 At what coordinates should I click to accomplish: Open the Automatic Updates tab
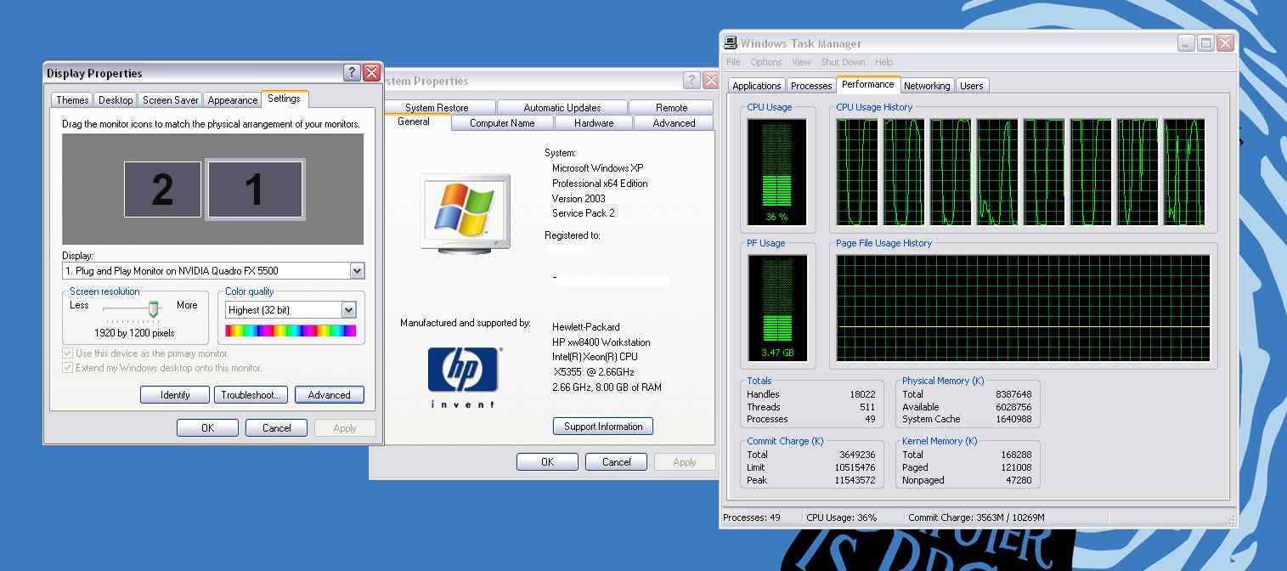(x=562, y=108)
